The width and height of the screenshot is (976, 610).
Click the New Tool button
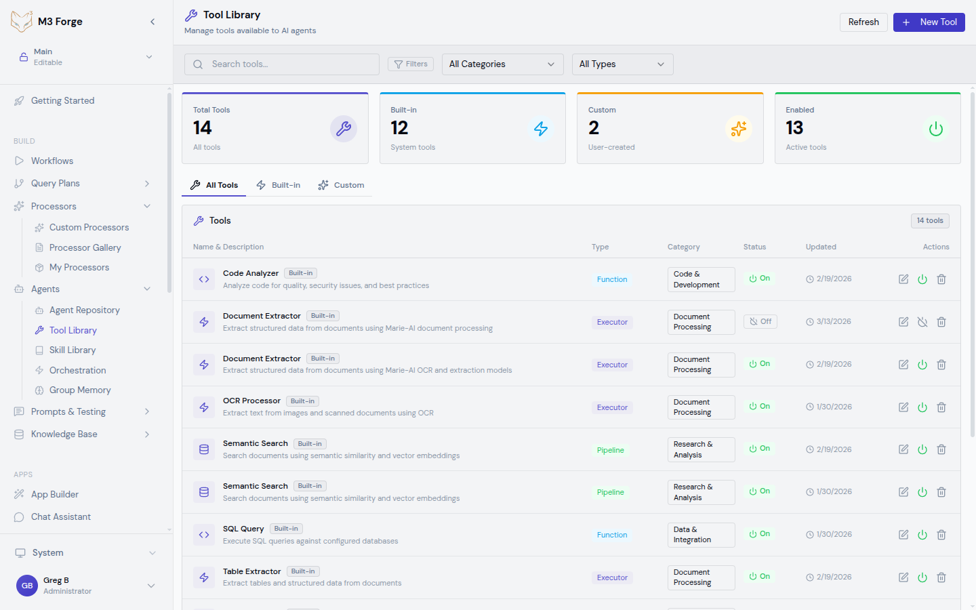929,22
